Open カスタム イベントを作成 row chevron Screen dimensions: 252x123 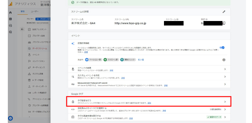point(225,76)
